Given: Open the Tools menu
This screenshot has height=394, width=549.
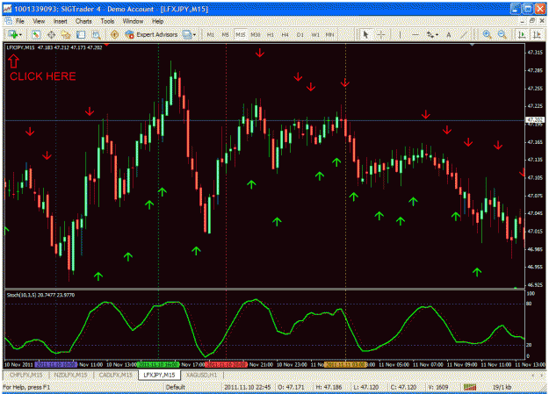Looking at the screenshot, I should click(x=107, y=21).
